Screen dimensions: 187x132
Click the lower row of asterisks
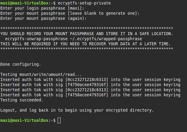[x=86, y=49]
